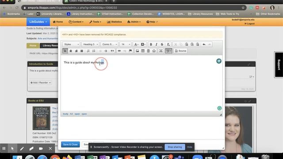Toggle bold formatting in the editor toolbar
Image resolution: width=283 pixels, height=159 pixels.
(x=151, y=44)
